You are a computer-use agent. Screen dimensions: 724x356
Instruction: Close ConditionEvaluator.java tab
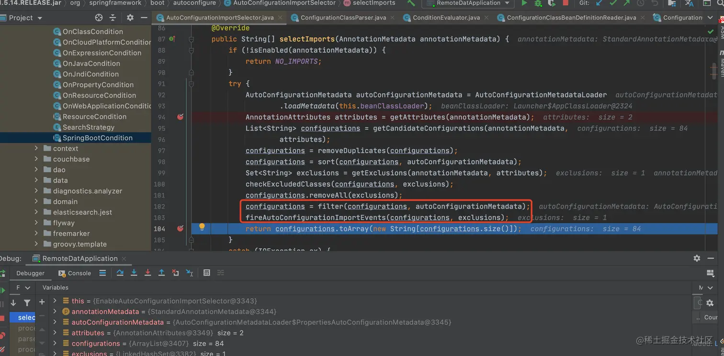click(486, 18)
